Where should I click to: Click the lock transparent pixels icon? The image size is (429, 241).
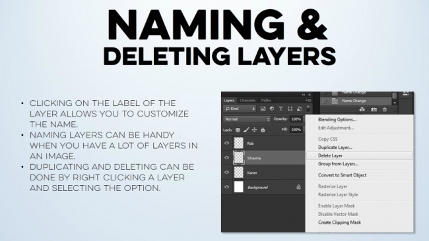pos(238,130)
